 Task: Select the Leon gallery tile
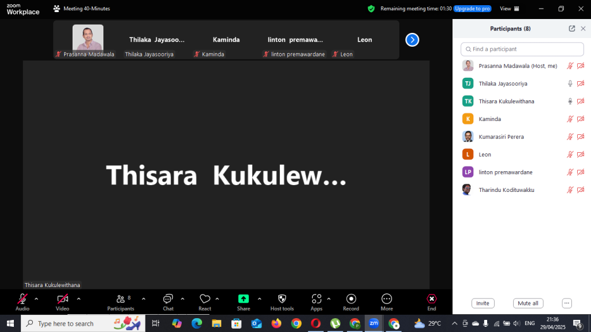[x=365, y=40]
